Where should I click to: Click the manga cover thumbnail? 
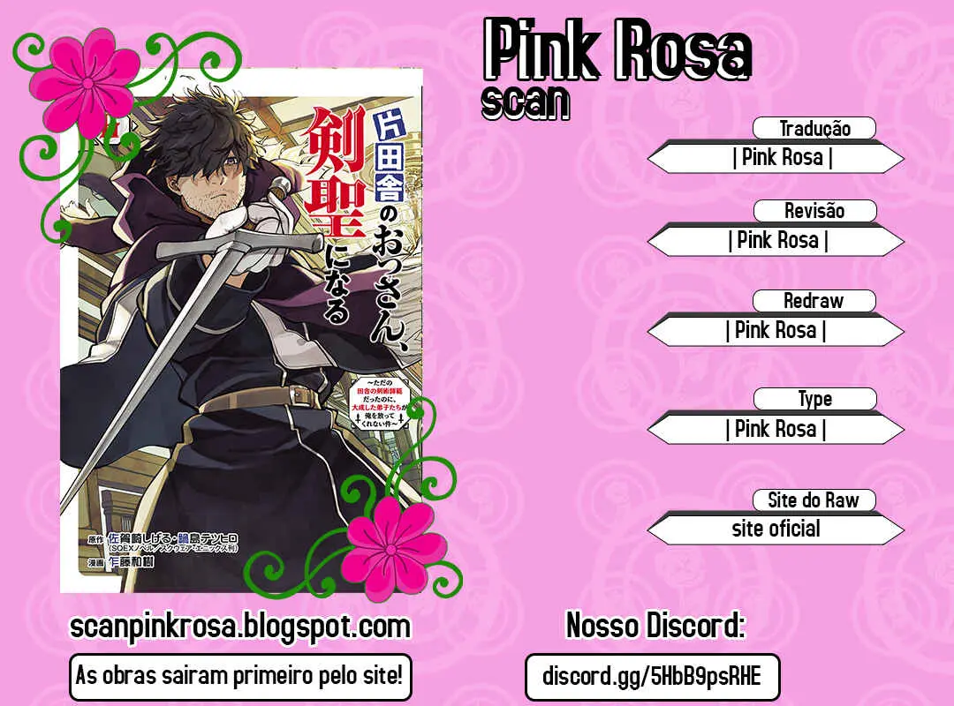(241, 330)
